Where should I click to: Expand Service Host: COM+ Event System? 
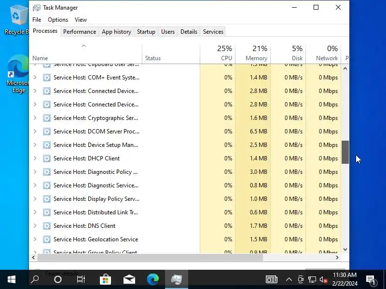point(35,78)
